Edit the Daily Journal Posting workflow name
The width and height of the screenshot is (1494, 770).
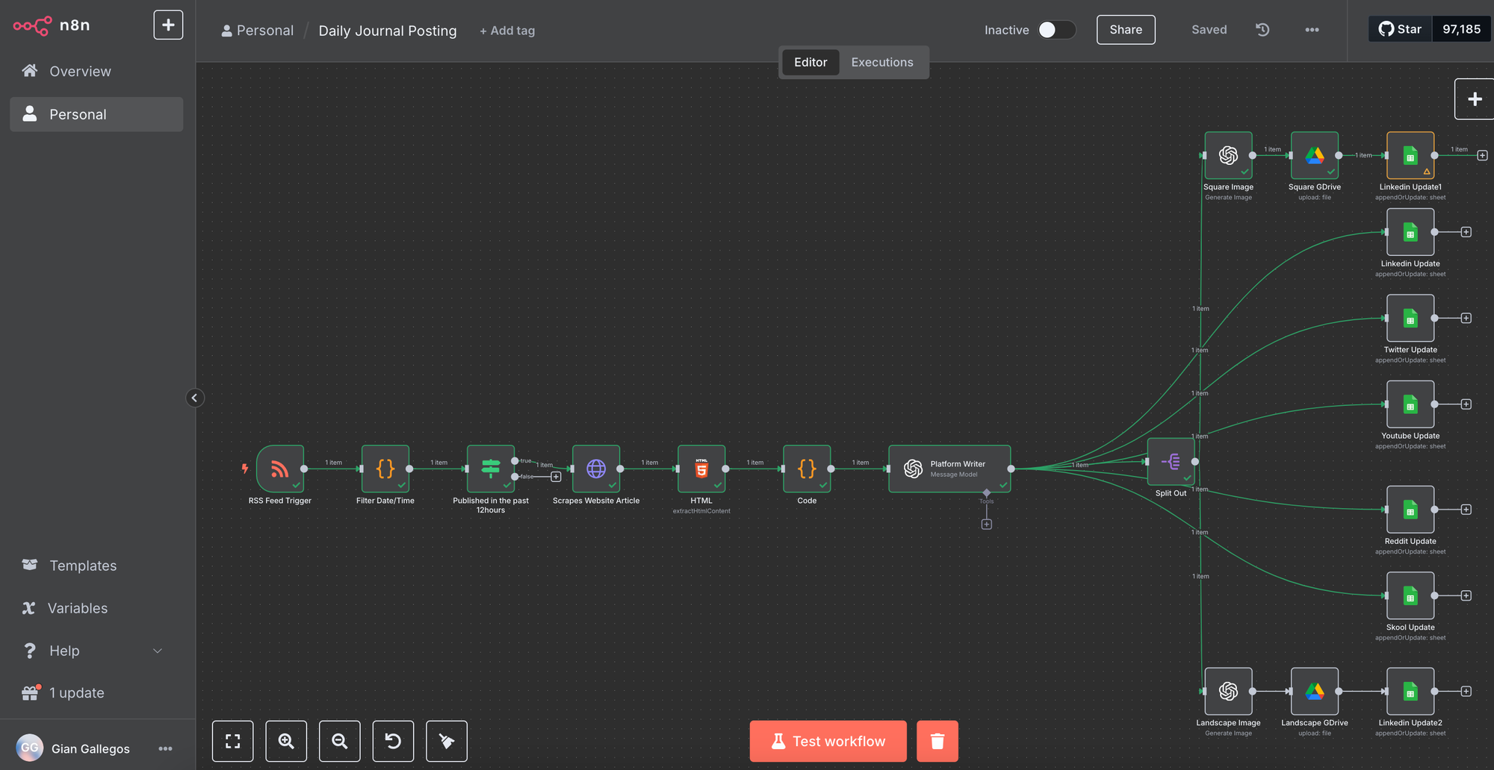(388, 31)
